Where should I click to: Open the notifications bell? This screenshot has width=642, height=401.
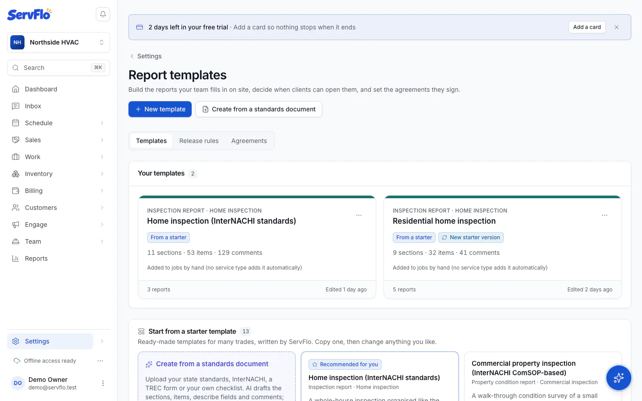103,14
